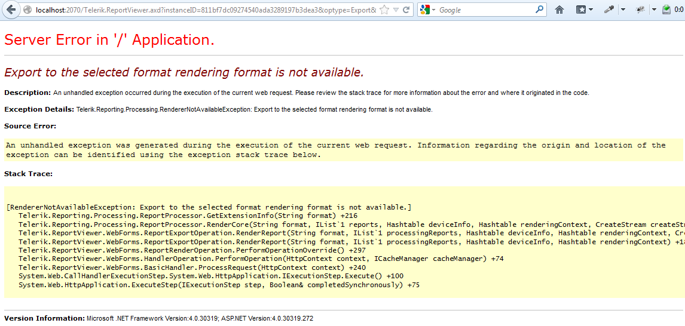Click the 'BasicHandler.ProcessRequest' line

[192, 267]
